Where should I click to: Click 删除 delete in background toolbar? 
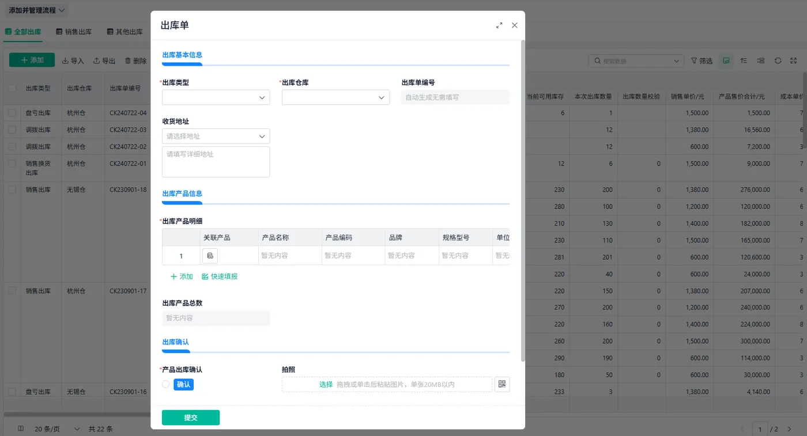[136, 60]
